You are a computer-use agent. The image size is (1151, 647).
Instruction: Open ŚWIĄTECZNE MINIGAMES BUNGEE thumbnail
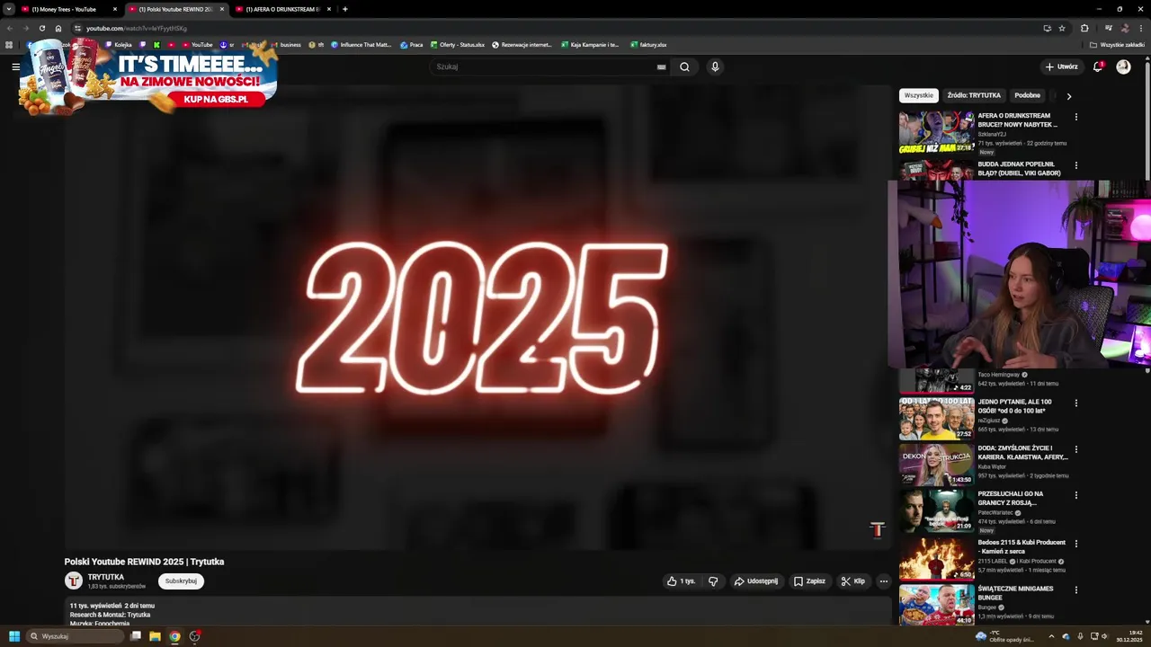click(x=936, y=605)
